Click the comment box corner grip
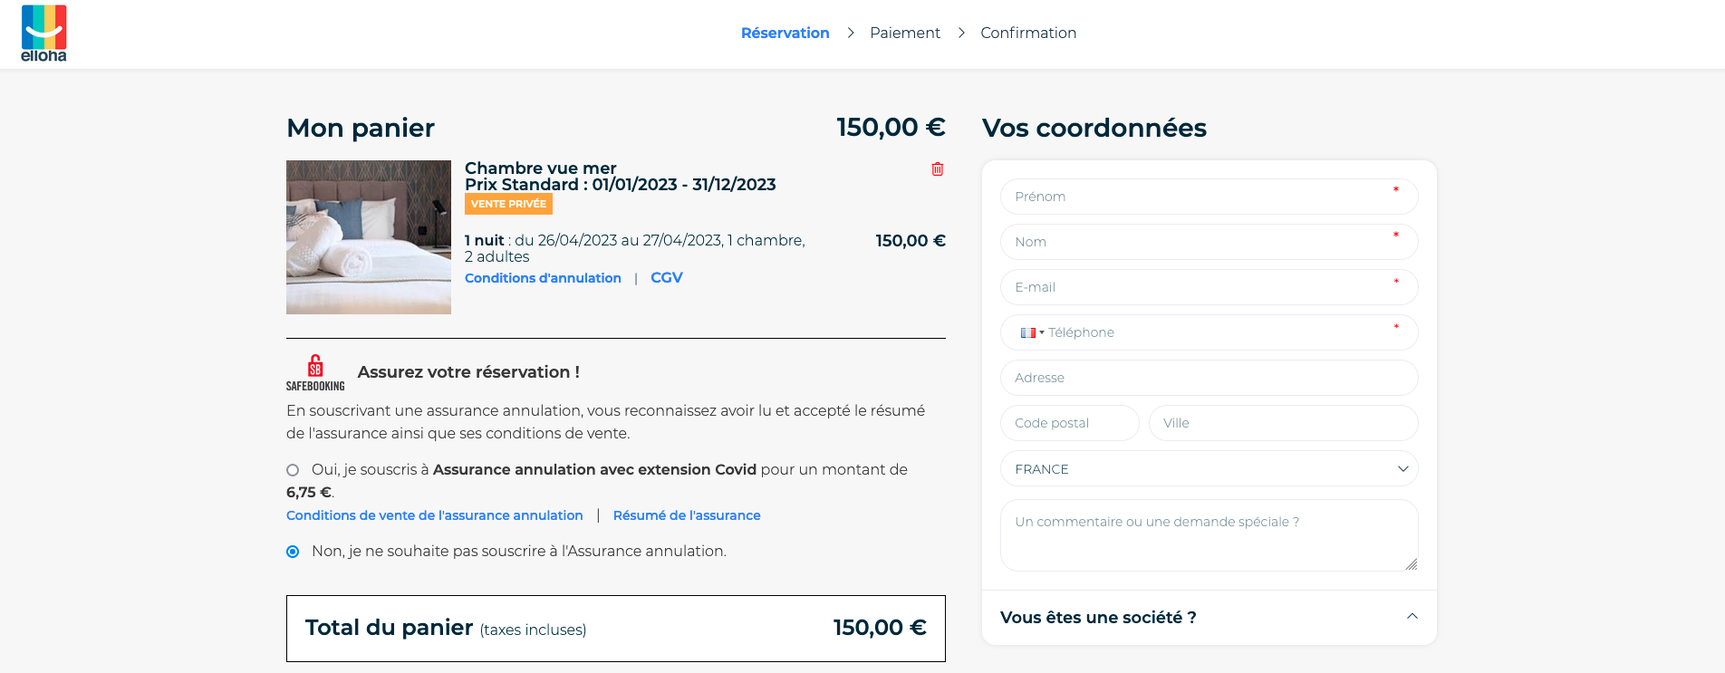 pyautogui.click(x=1411, y=563)
